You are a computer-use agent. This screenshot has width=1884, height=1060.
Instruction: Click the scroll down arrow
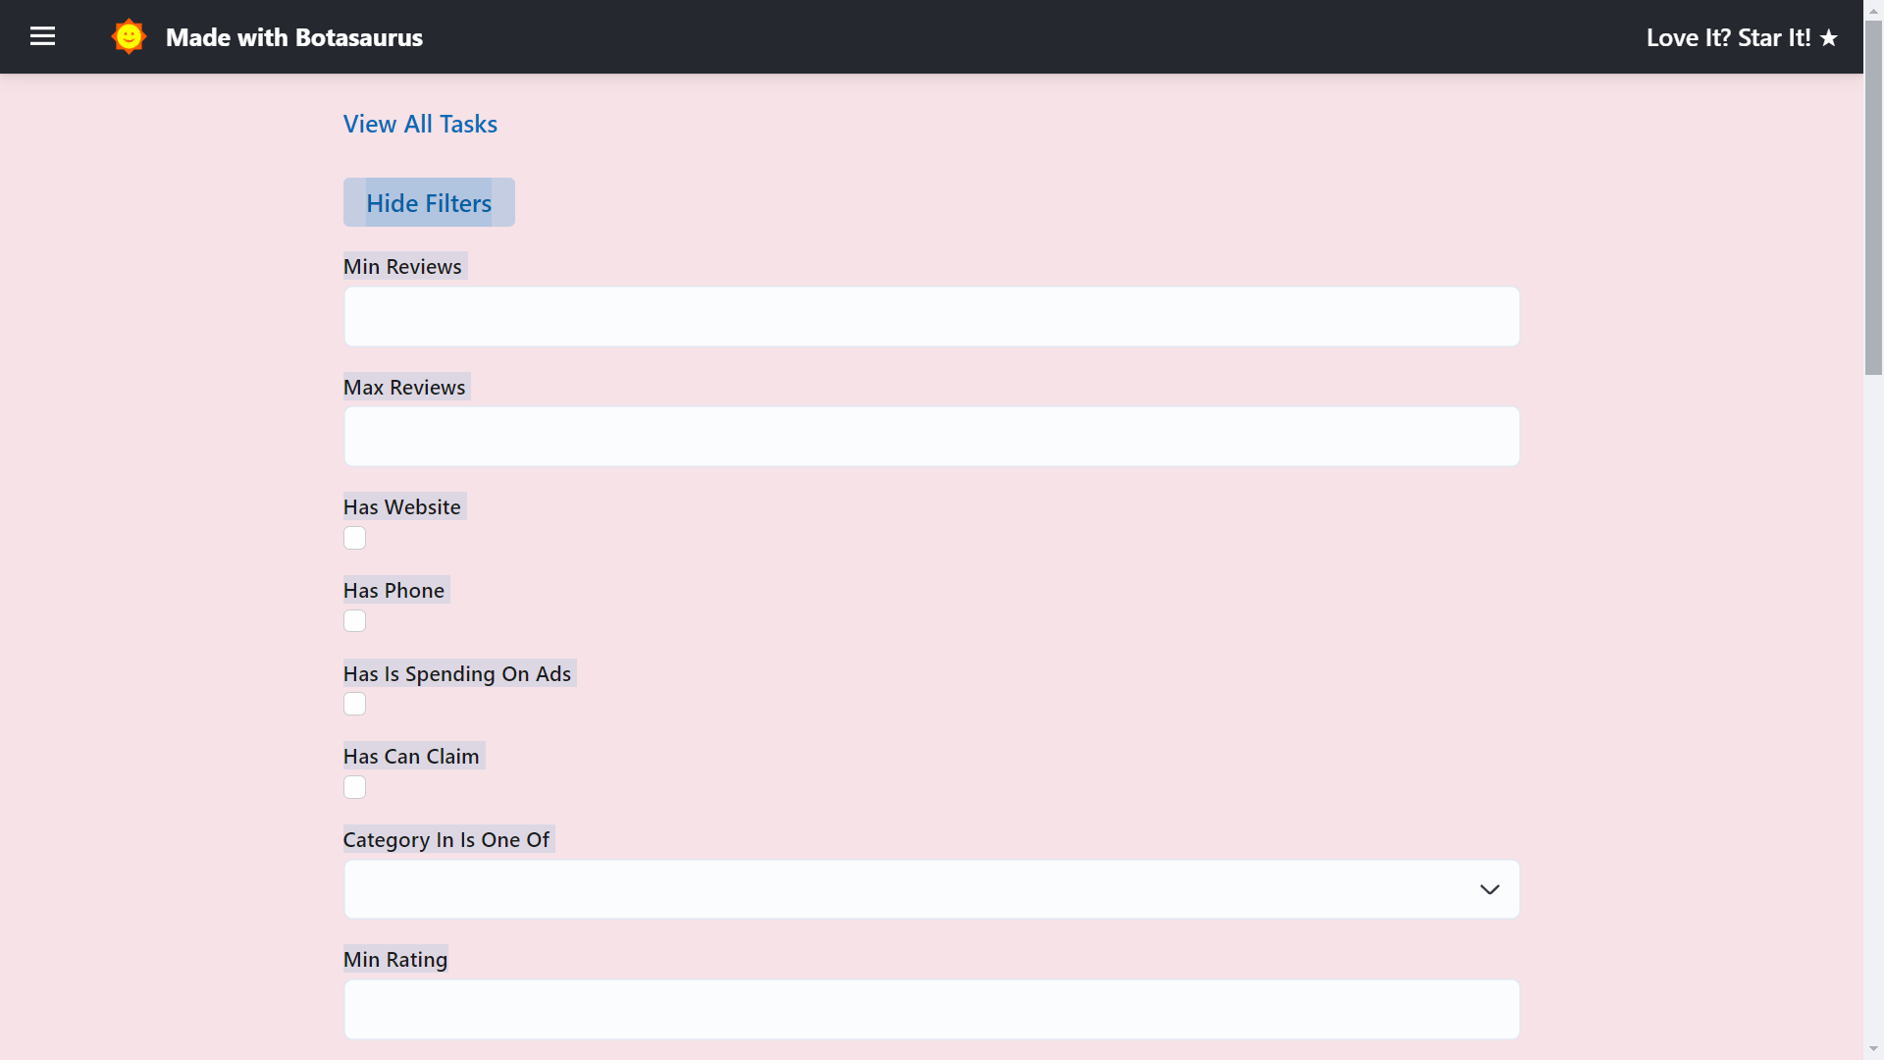(x=1873, y=1049)
